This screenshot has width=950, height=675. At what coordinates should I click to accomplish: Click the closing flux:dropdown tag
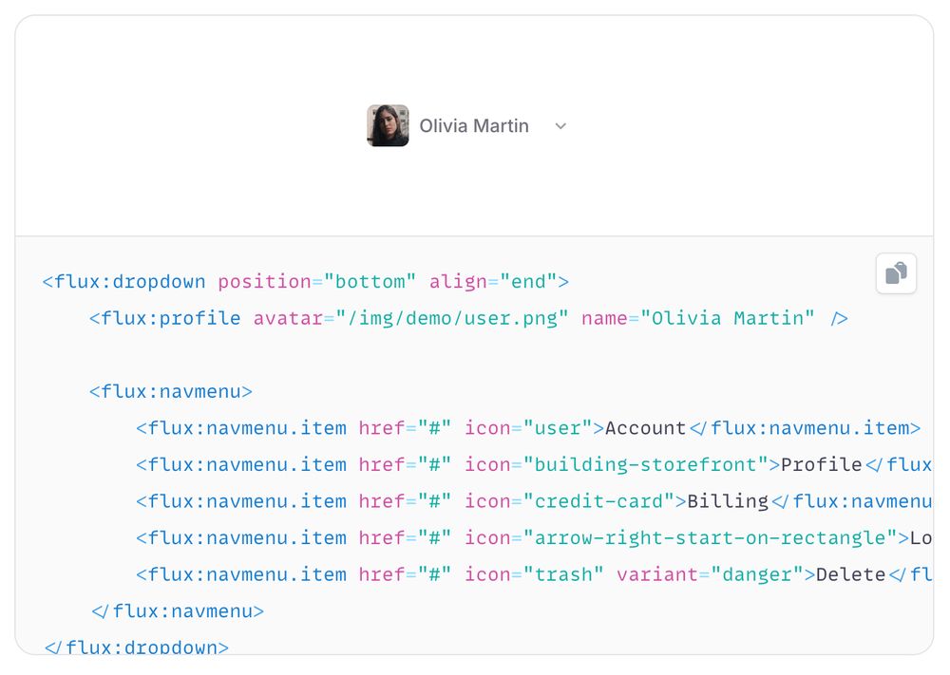[x=136, y=647]
